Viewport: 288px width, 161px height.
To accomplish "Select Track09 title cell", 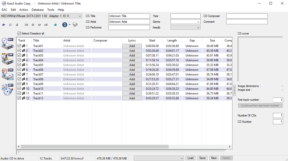I will 46,84.
